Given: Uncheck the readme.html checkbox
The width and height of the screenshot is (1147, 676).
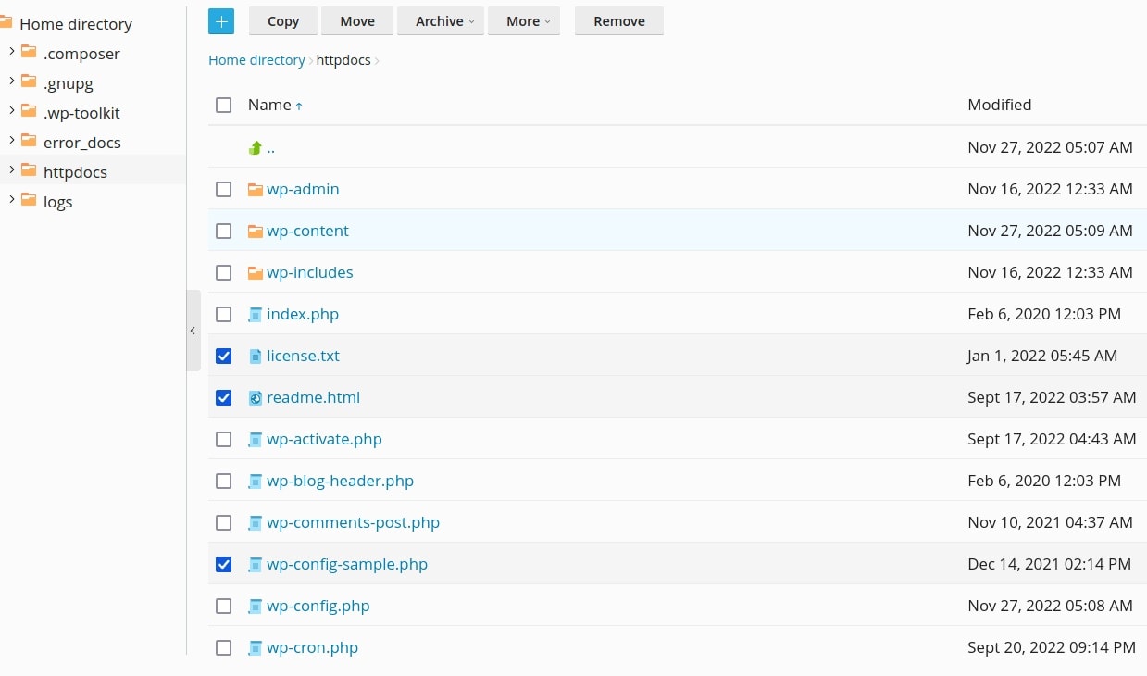Looking at the screenshot, I should click(223, 397).
